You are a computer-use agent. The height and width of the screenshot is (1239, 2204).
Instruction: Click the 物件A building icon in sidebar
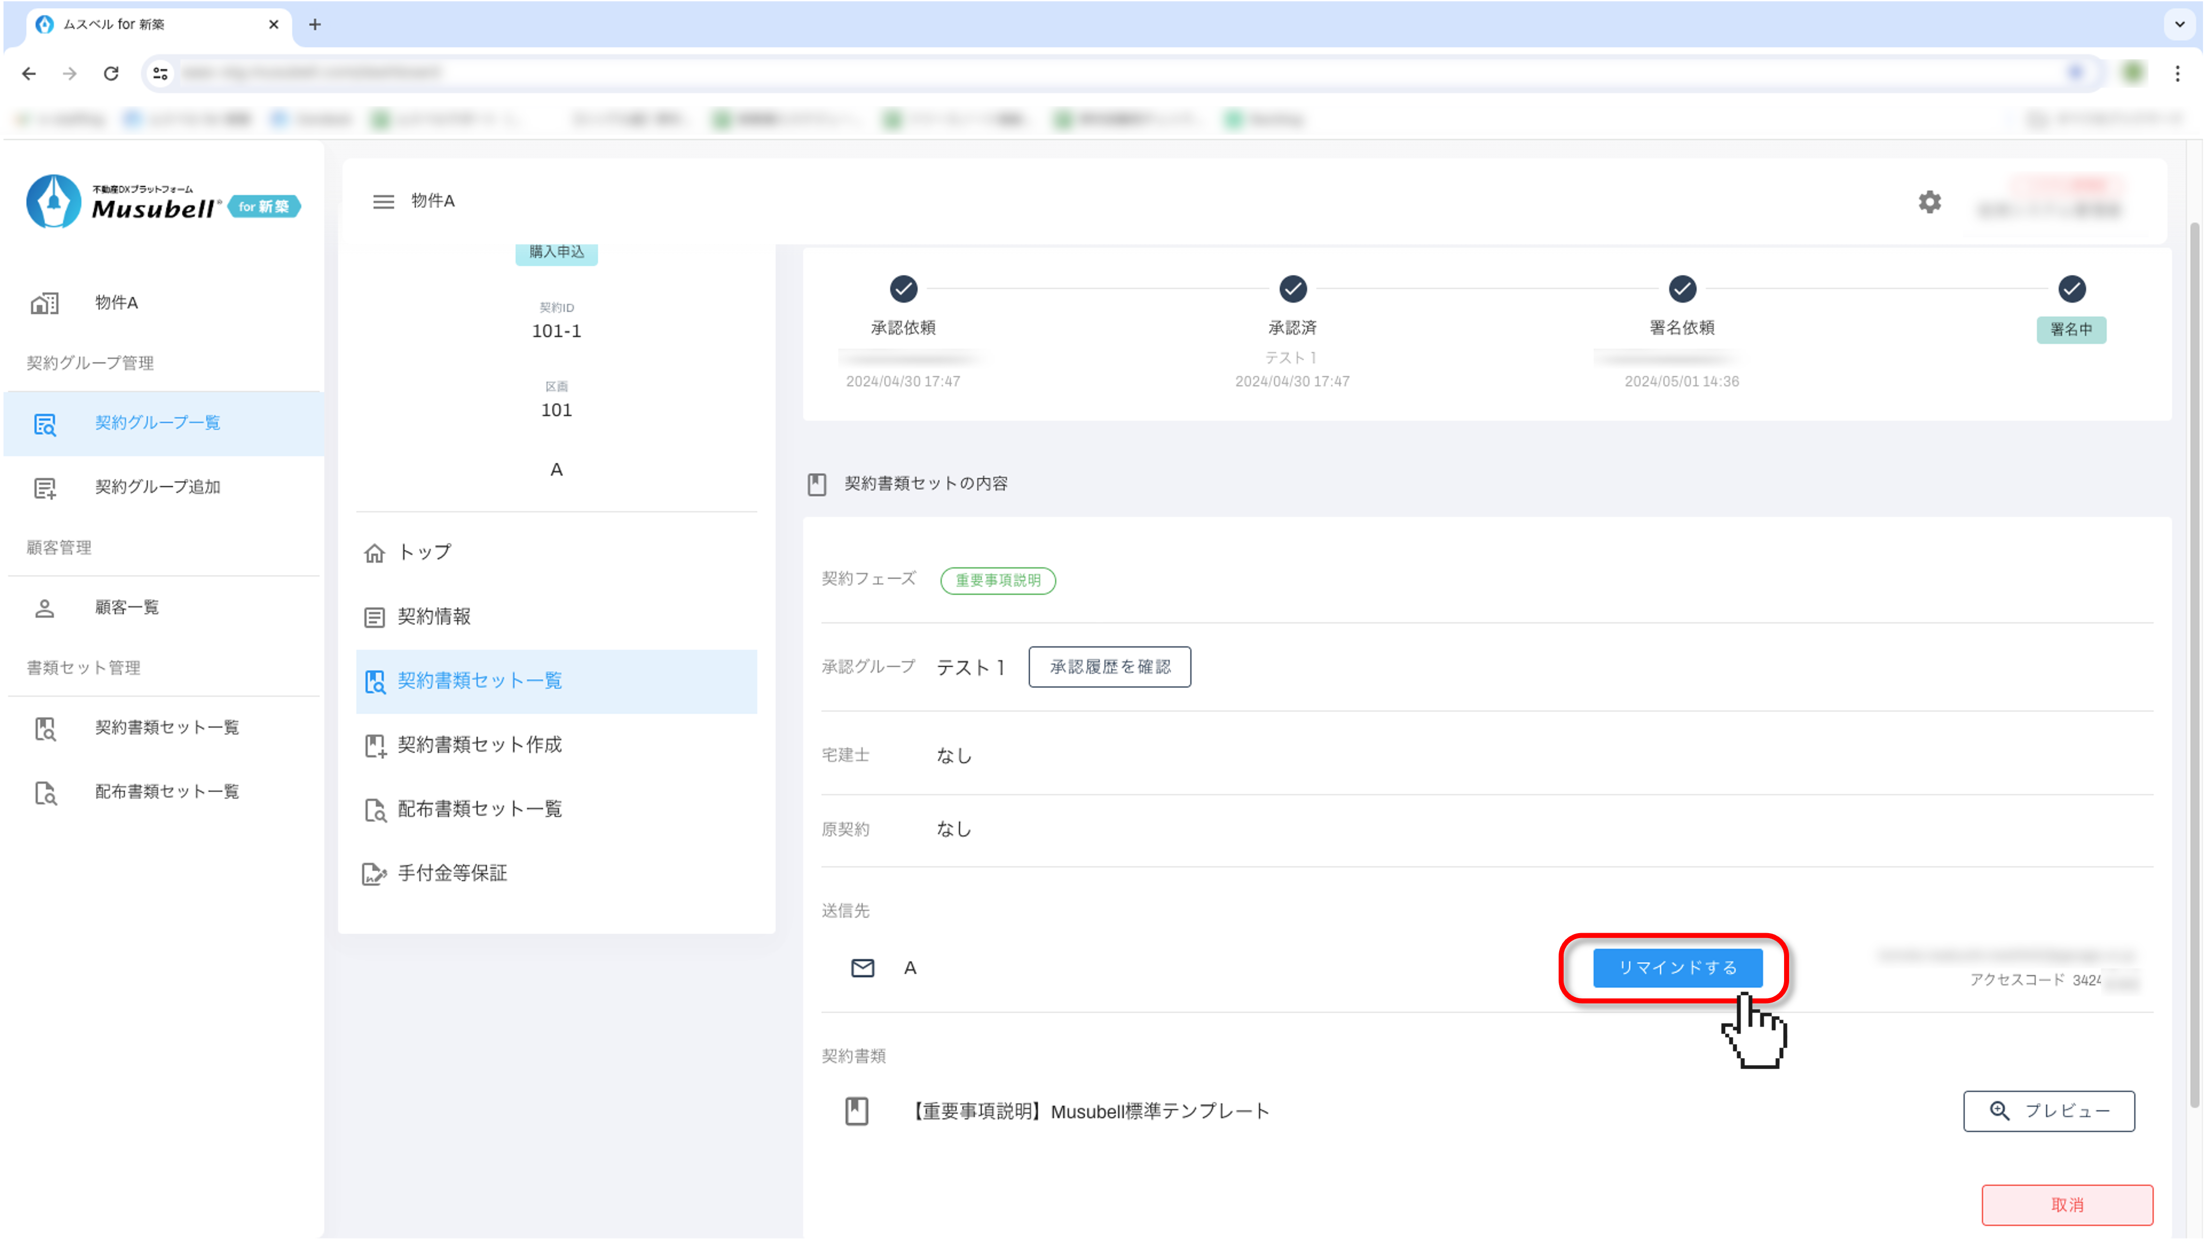point(44,303)
